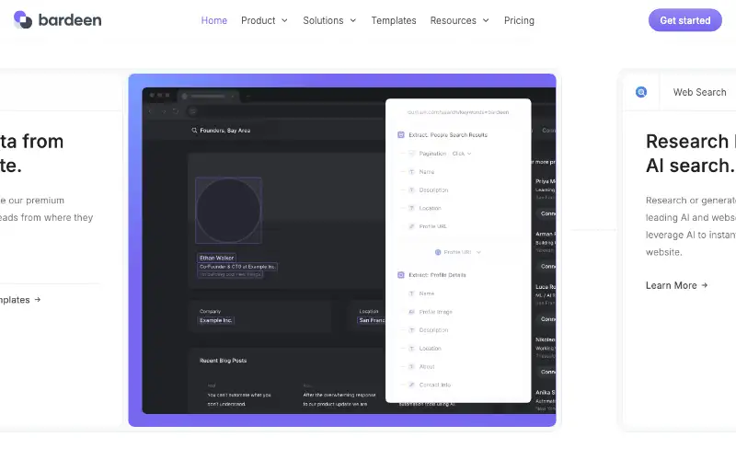
Task: Click the Get started button
Action: [x=684, y=20]
